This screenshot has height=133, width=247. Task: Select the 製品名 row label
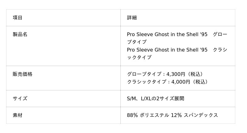point(20,34)
